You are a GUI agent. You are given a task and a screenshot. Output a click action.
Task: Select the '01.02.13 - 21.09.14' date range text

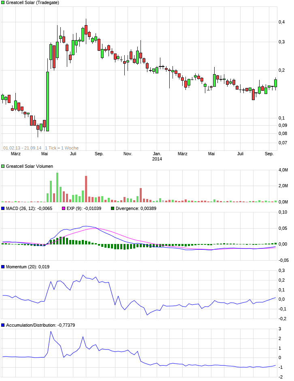[22, 148]
